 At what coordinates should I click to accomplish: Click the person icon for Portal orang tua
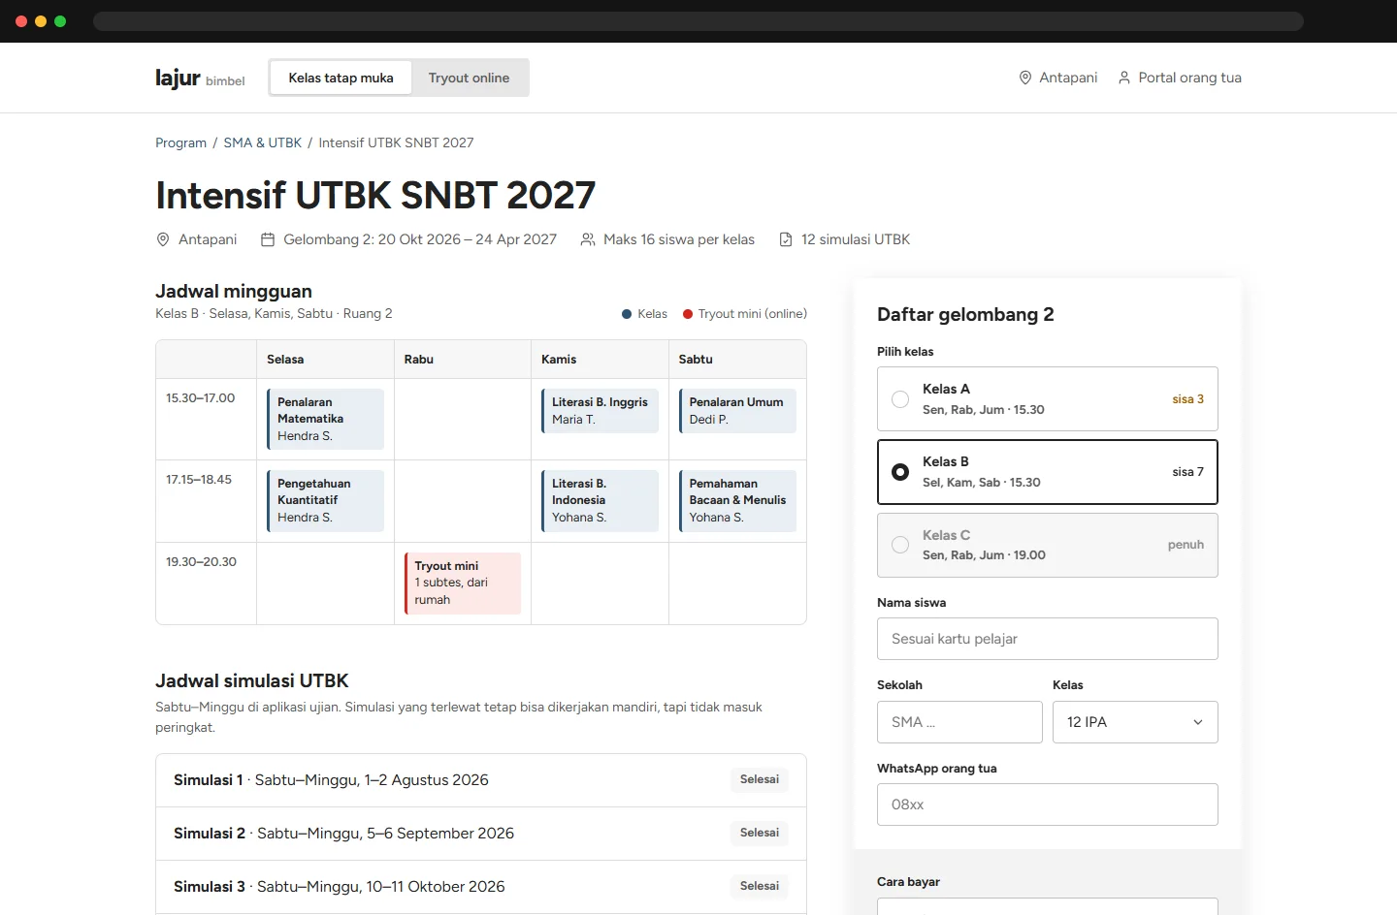point(1124,78)
